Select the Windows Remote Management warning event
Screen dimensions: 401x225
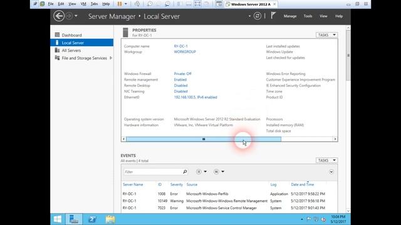(229, 201)
